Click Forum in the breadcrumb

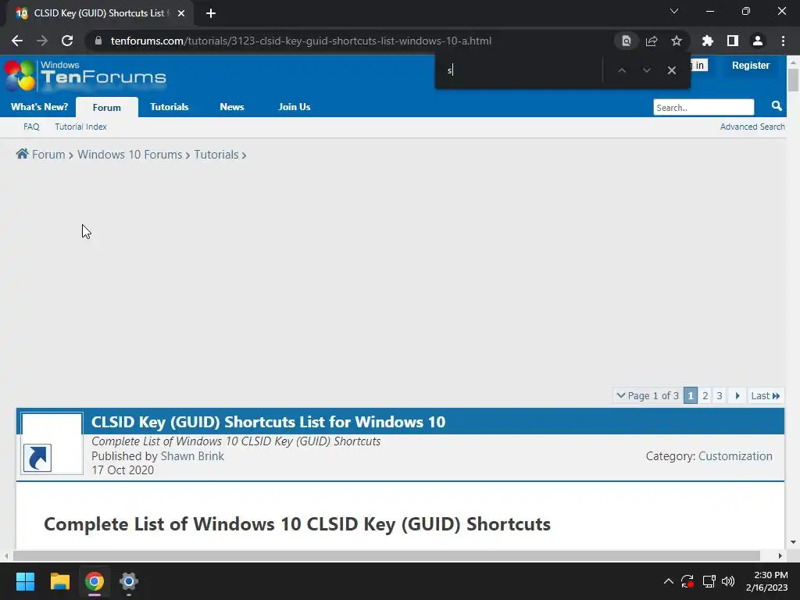[48, 154]
